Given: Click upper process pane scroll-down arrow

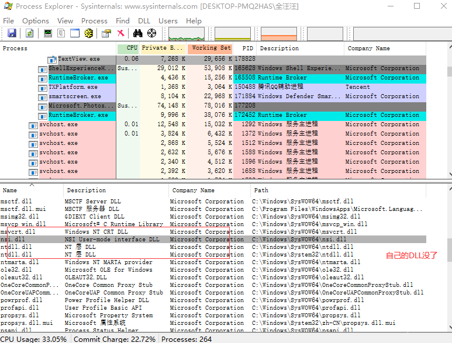Looking at the screenshot, I should [x=450, y=174].
